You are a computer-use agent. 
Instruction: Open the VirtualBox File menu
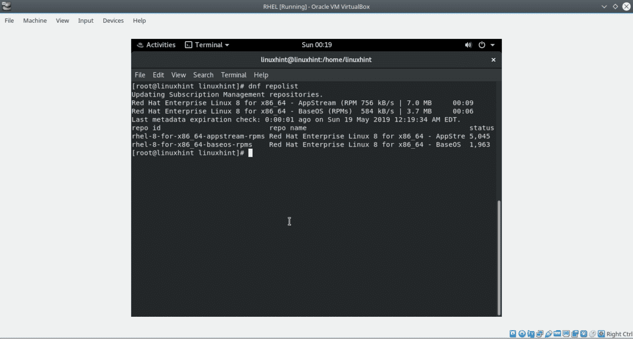(x=9, y=21)
